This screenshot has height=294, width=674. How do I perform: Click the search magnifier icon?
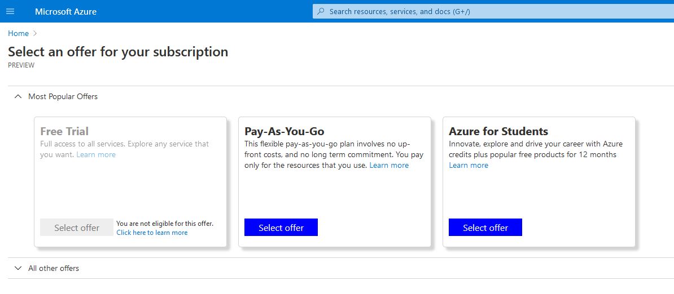321,12
